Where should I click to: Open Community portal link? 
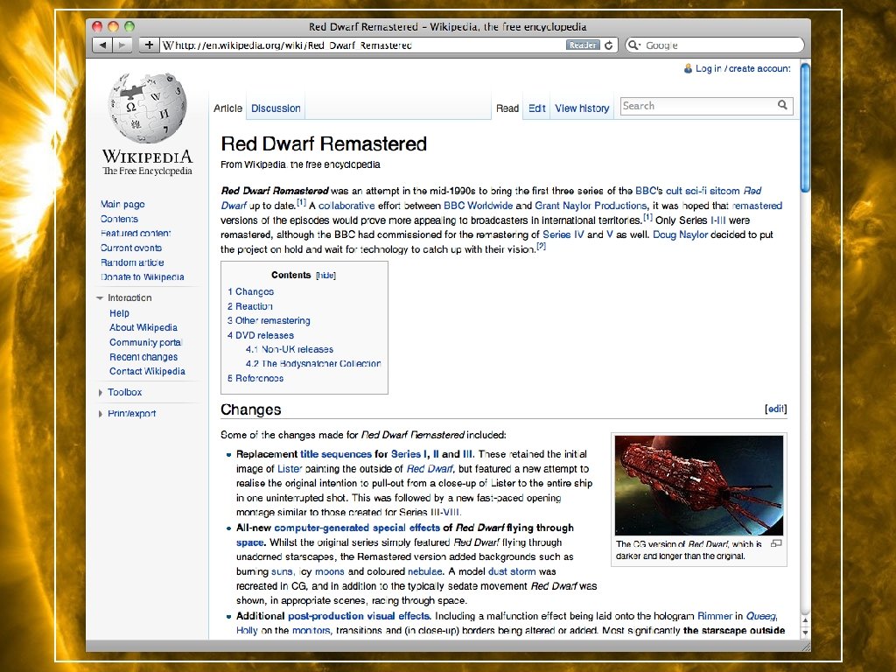click(x=146, y=342)
